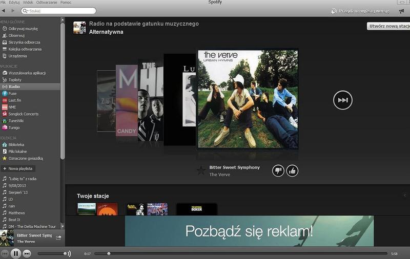This screenshot has width=410, height=259.
Task: Share the now playing track via share icon
Action: (x=58, y=238)
